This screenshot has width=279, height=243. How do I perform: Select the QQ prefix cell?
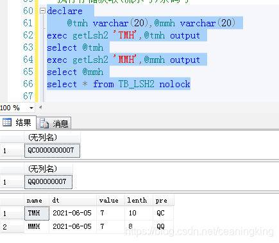pos(163,226)
